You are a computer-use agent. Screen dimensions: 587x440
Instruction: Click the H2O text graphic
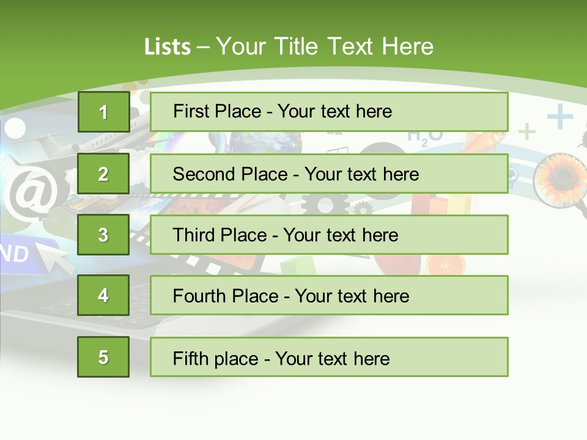click(x=424, y=137)
